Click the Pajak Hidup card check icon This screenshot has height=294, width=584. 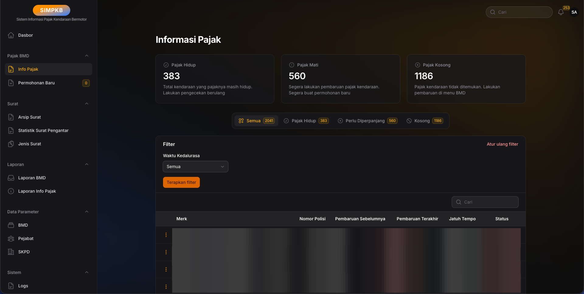point(166,65)
